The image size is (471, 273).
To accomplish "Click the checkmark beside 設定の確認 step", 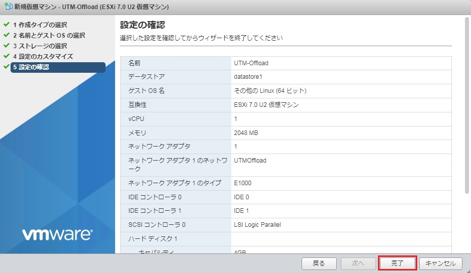I will point(6,67).
